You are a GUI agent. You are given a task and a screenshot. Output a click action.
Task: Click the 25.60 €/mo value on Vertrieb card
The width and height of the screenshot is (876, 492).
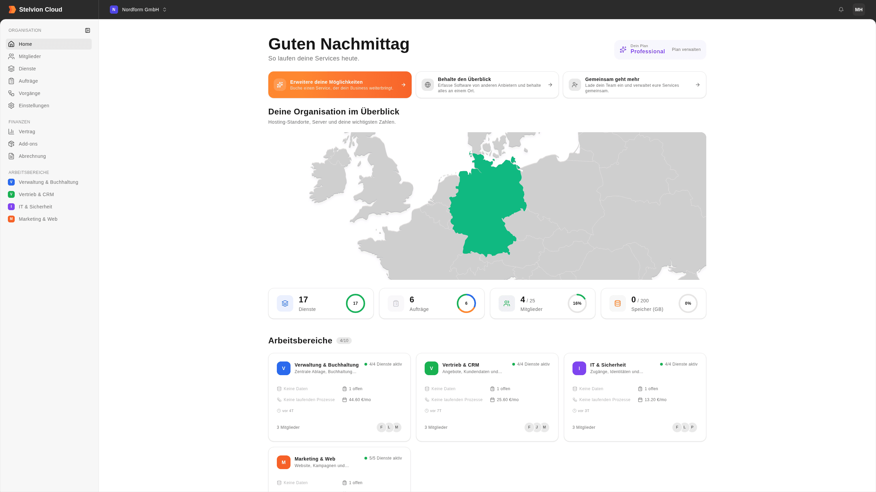pyautogui.click(x=508, y=400)
